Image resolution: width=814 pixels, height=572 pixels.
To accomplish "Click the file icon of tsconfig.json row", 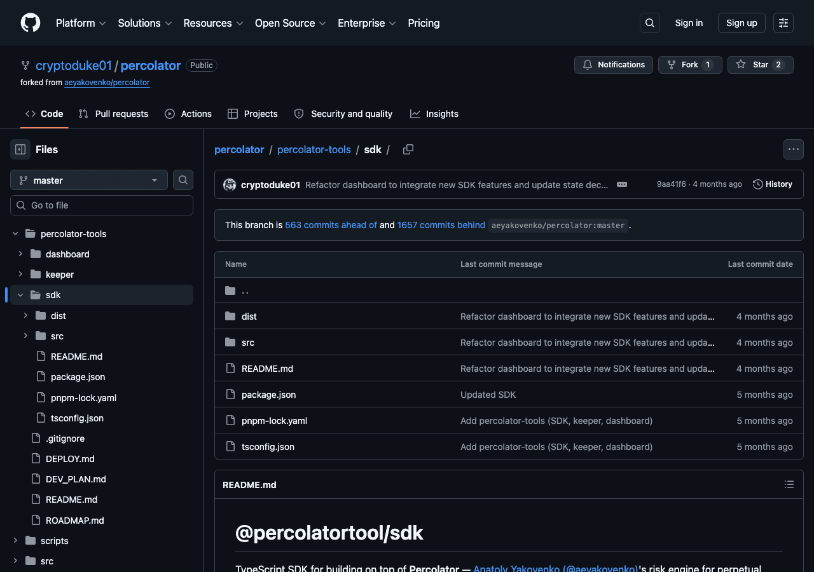I will coord(230,447).
